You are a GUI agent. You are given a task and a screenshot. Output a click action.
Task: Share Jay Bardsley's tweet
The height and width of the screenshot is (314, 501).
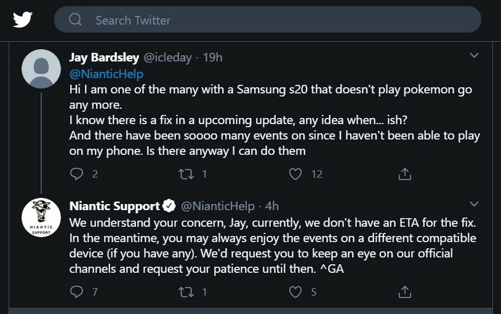click(404, 174)
